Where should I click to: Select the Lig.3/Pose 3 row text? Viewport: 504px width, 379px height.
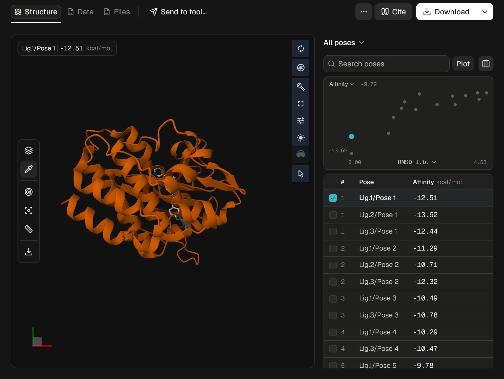pos(379,315)
